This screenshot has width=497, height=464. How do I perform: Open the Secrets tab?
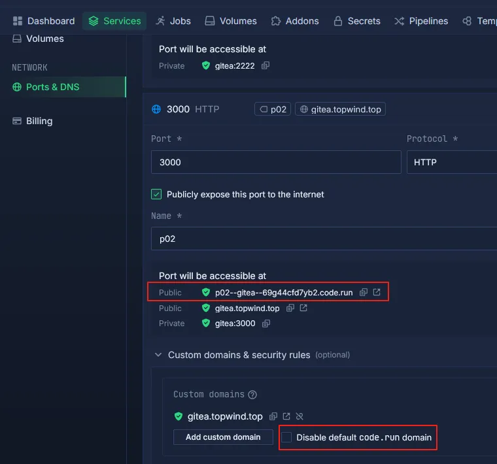357,21
